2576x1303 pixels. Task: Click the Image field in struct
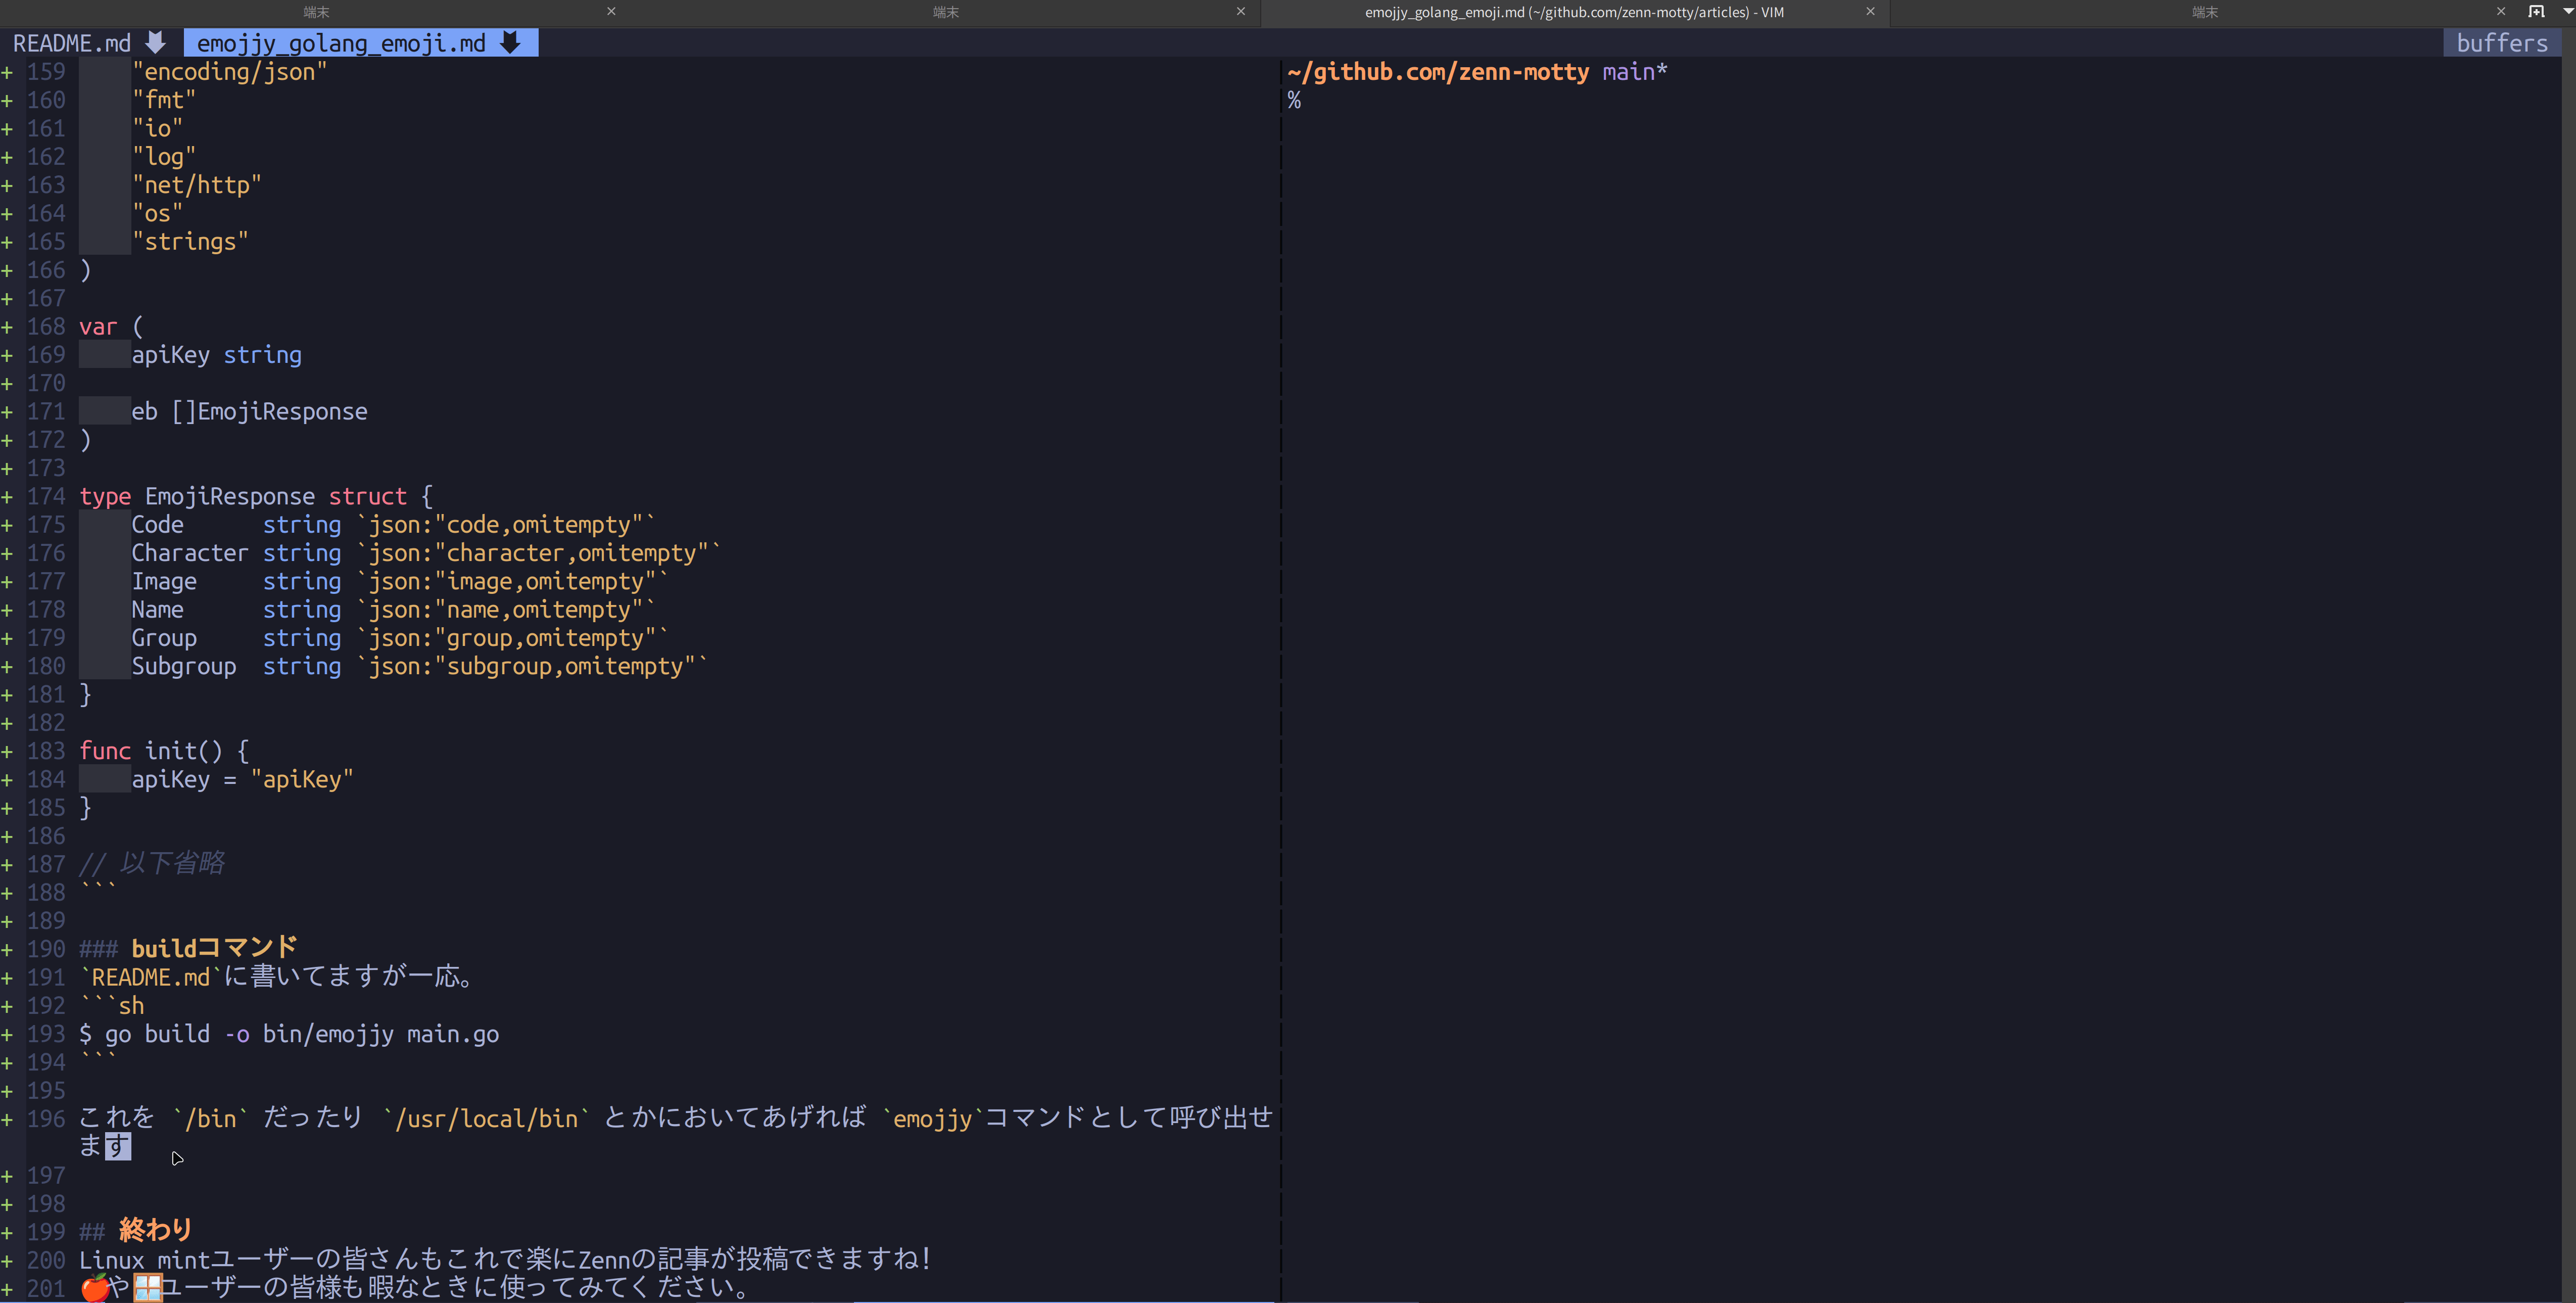[x=164, y=582]
